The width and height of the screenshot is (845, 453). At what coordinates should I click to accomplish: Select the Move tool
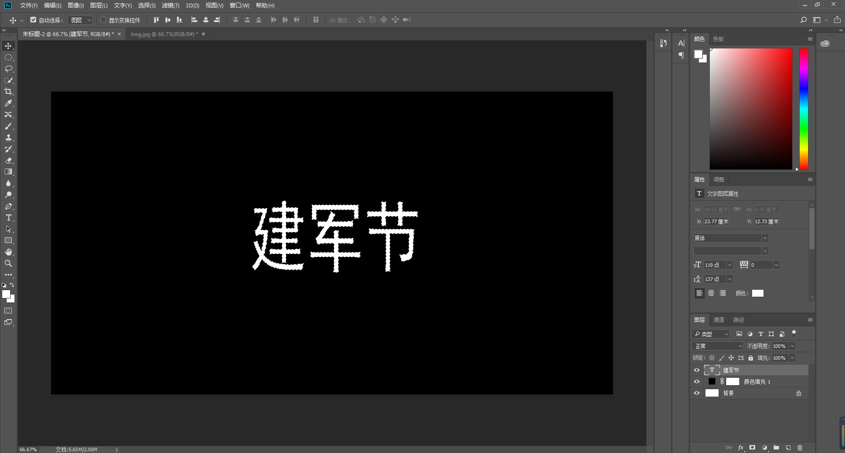pos(8,45)
